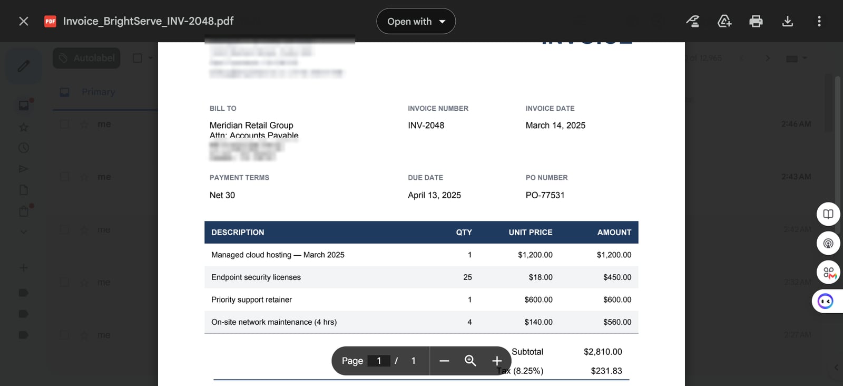Image resolution: width=843 pixels, height=386 pixels.
Task: Click the Invoice_BrightServe_INV-2048.pdf file name
Action: tap(148, 21)
